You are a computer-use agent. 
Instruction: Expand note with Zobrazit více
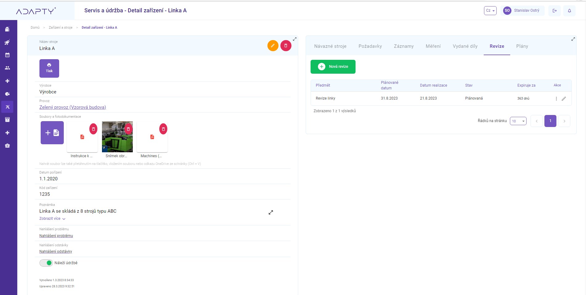coord(52,219)
